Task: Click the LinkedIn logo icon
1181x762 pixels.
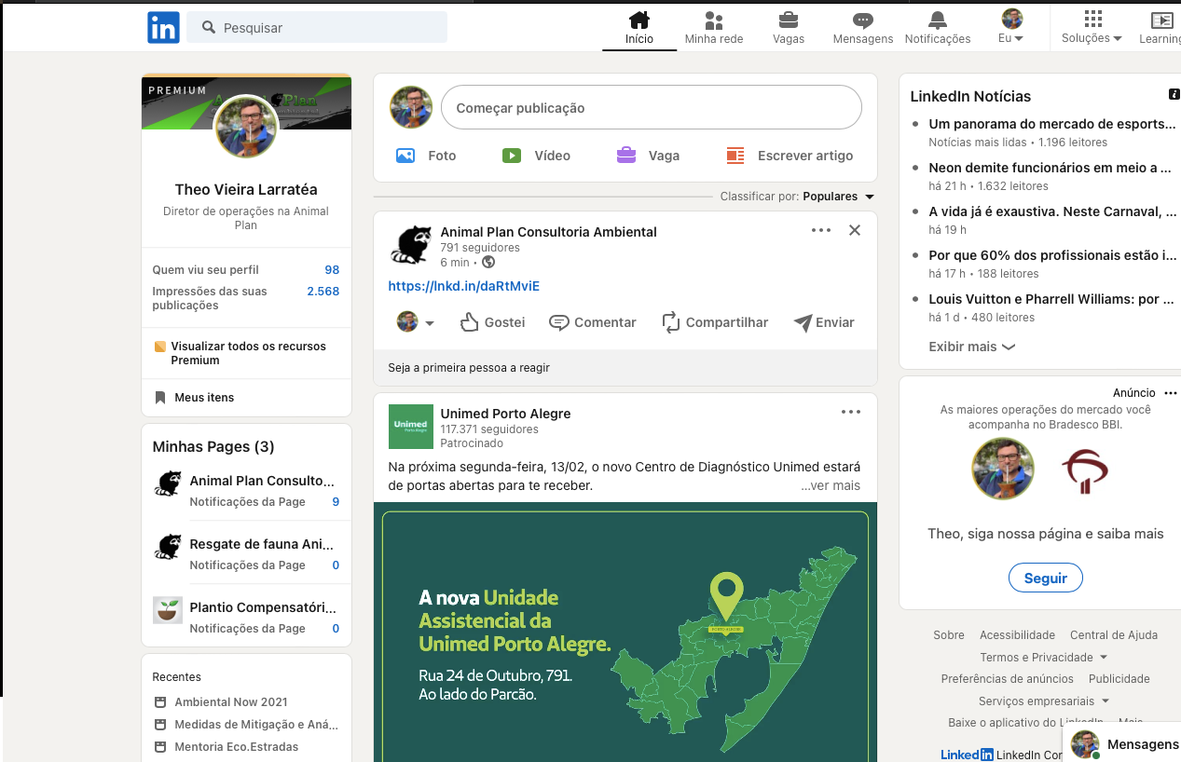Action: (163, 28)
